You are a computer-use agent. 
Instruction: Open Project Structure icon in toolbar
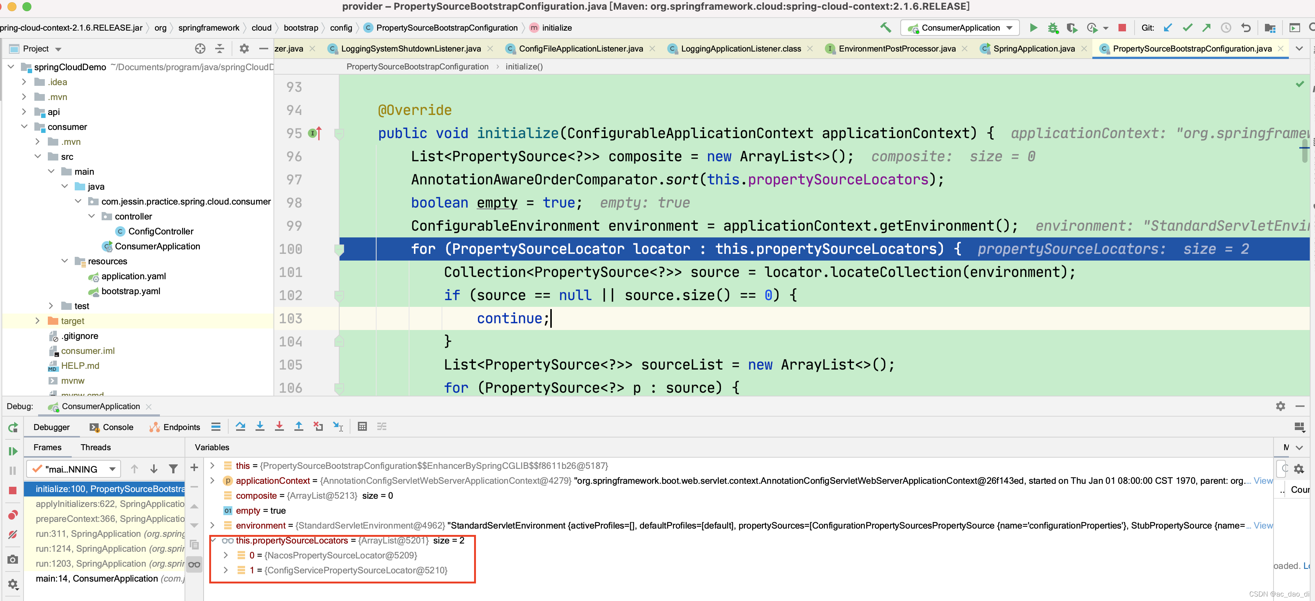point(1270,28)
